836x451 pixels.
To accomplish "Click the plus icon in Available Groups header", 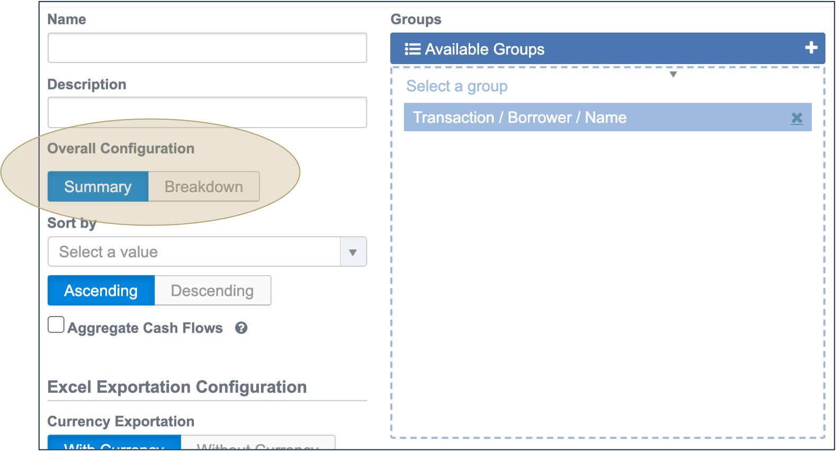I will [x=811, y=48].
